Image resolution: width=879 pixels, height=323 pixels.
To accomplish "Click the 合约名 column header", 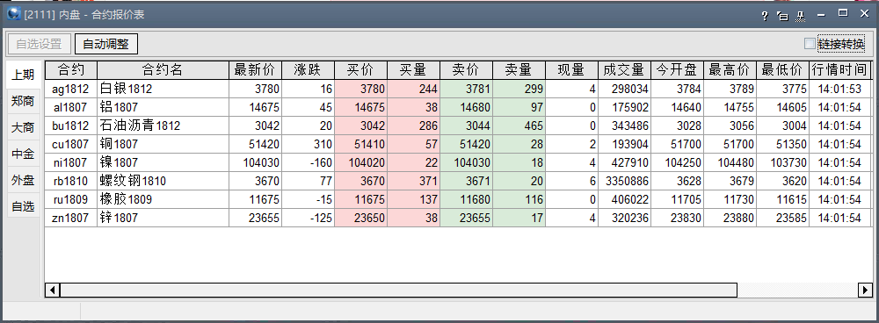I will (x=163, y=70).
